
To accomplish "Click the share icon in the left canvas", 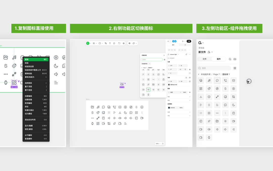I will 6,57.
